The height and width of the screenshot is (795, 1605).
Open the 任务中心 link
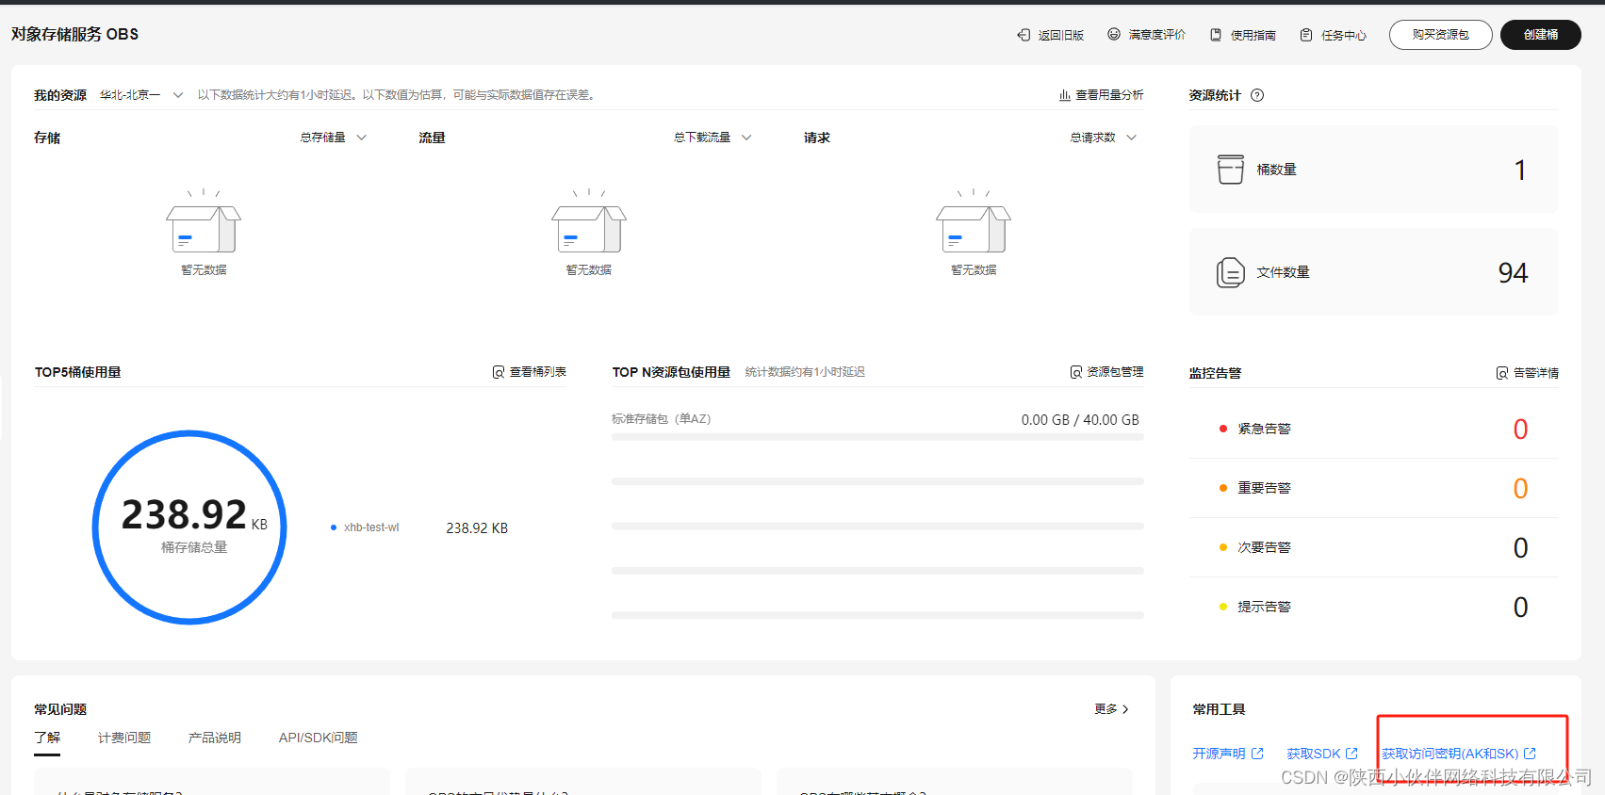coord(1344,35)
